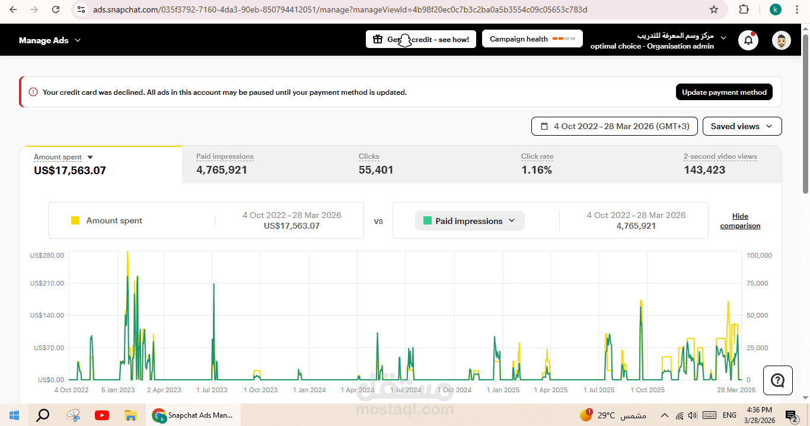Screen dimensions: 810x426
Task: Bookmark this page with the star icon
Action: tap(714, 9)
